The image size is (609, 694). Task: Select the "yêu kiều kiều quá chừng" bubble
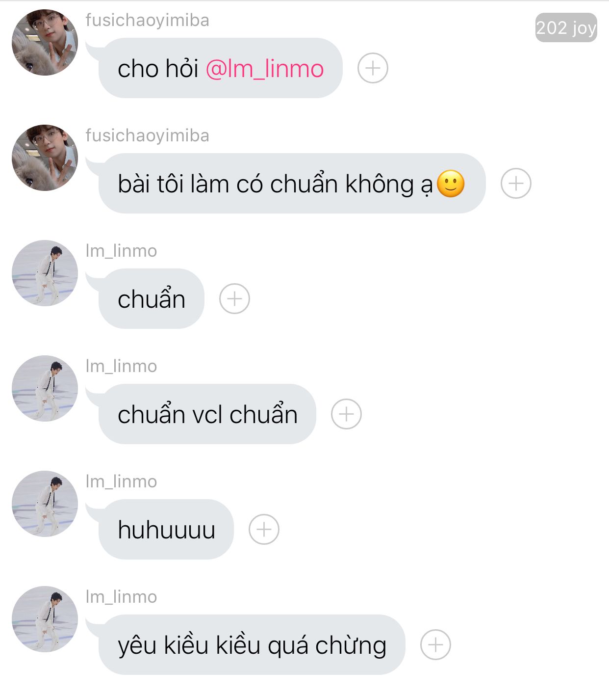pos(252,644)
